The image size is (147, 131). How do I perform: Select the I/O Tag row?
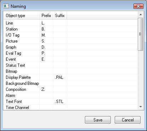click(x=71, y=35)
